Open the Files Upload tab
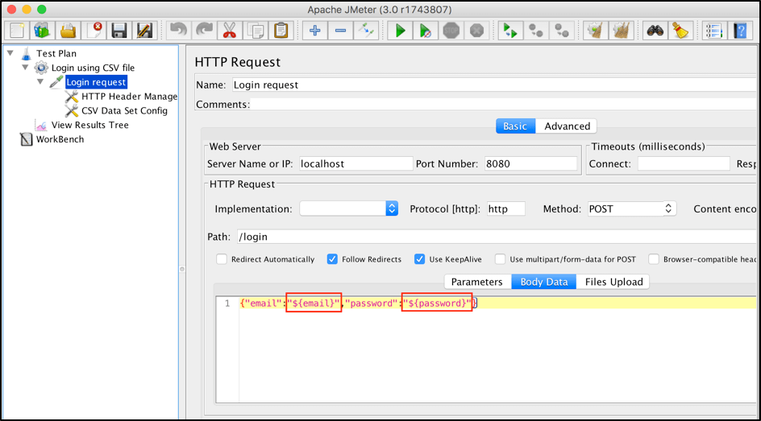Screen dimensions: 761x421 pyautogui.click(x=613, y=282)
